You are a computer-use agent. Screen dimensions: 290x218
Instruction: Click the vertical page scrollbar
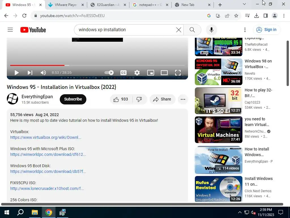[288, 63]
